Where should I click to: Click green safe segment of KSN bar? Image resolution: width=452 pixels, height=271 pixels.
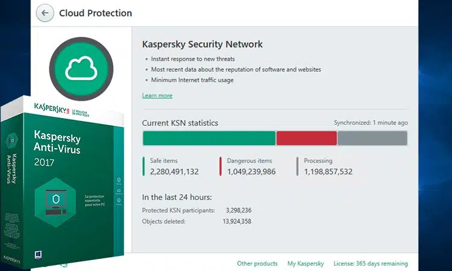coord(209,139)
